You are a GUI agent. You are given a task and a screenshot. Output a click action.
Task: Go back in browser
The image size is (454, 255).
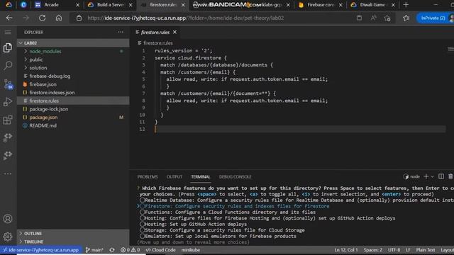(x=9, y=18)
